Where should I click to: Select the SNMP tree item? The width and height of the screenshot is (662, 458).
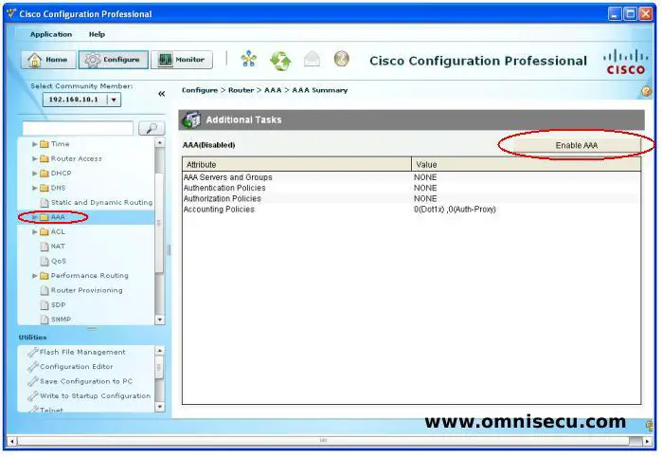click(61, 320)
